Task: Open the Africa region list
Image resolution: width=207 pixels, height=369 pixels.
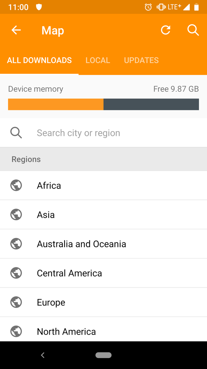Action: 104,186
